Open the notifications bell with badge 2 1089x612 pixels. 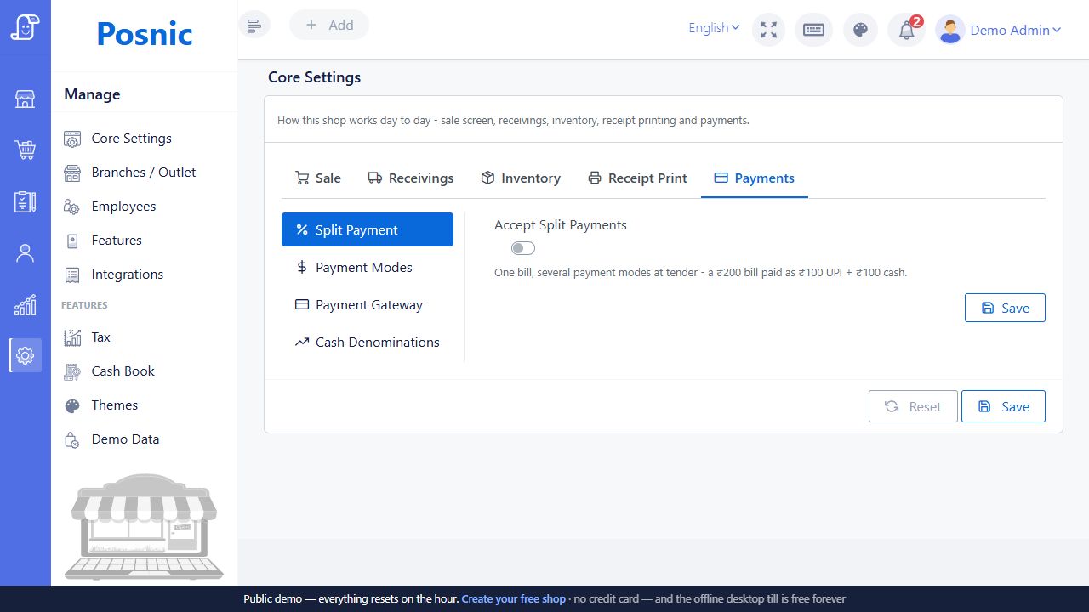[907, 31]
